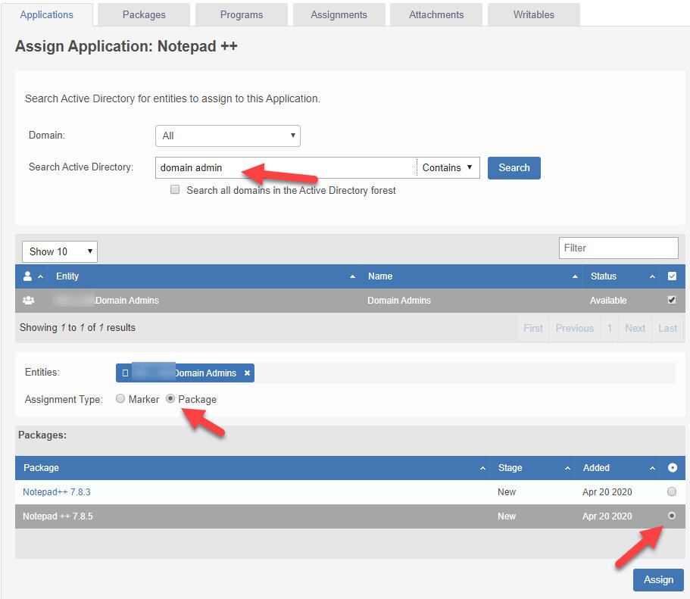Click the small square icon in entity tag
This screenshot has height=599, width=690.
point(126,373)
